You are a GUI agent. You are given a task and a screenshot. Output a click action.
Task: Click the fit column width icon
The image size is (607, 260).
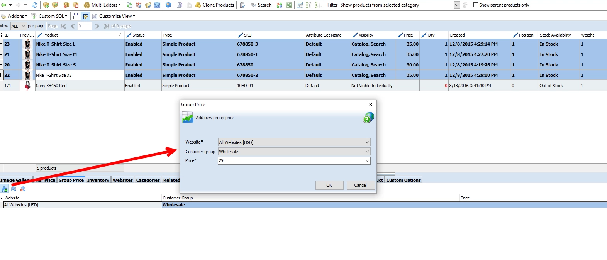tap(76, 16)
